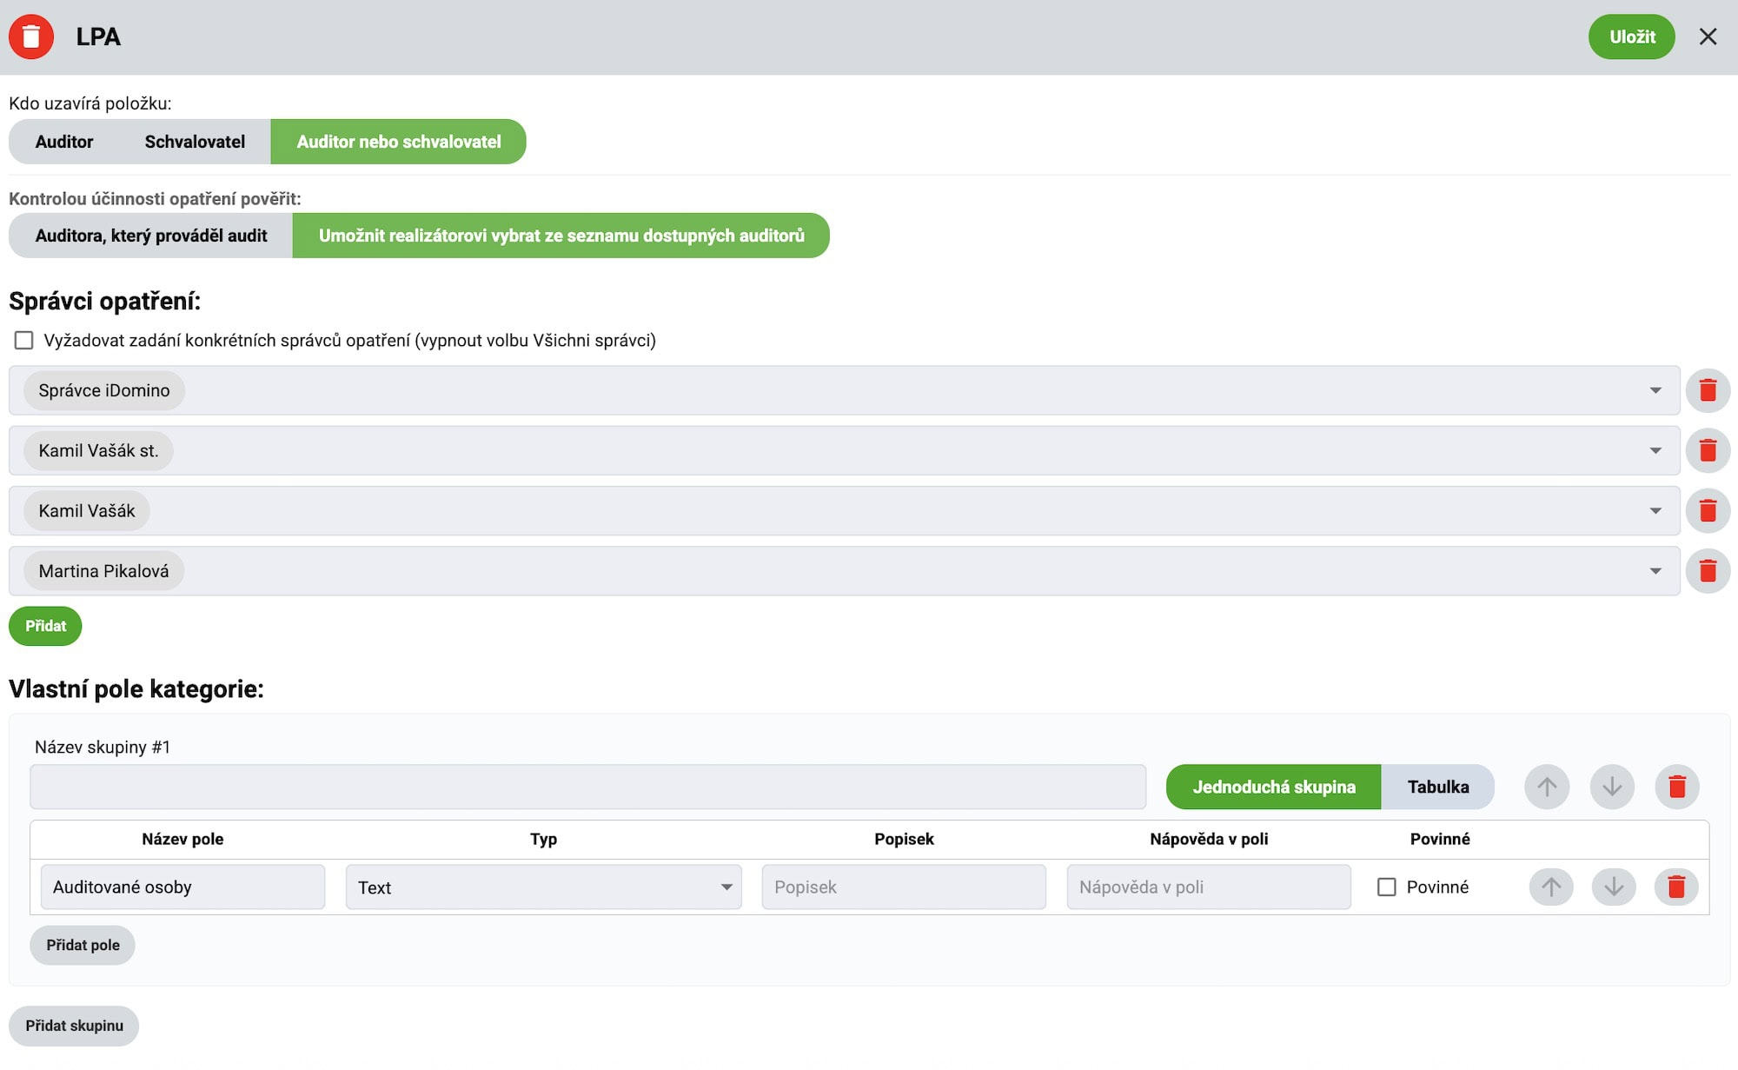Delete the Martina Pikalová administrator row
The image size is (1738, 1070).
[x=1707, y=571]
